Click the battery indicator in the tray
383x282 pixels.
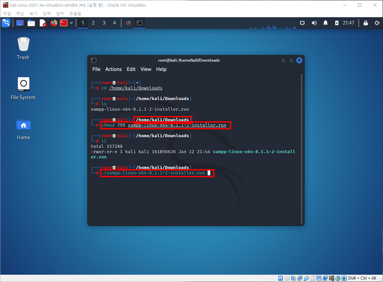coord(337,23)
